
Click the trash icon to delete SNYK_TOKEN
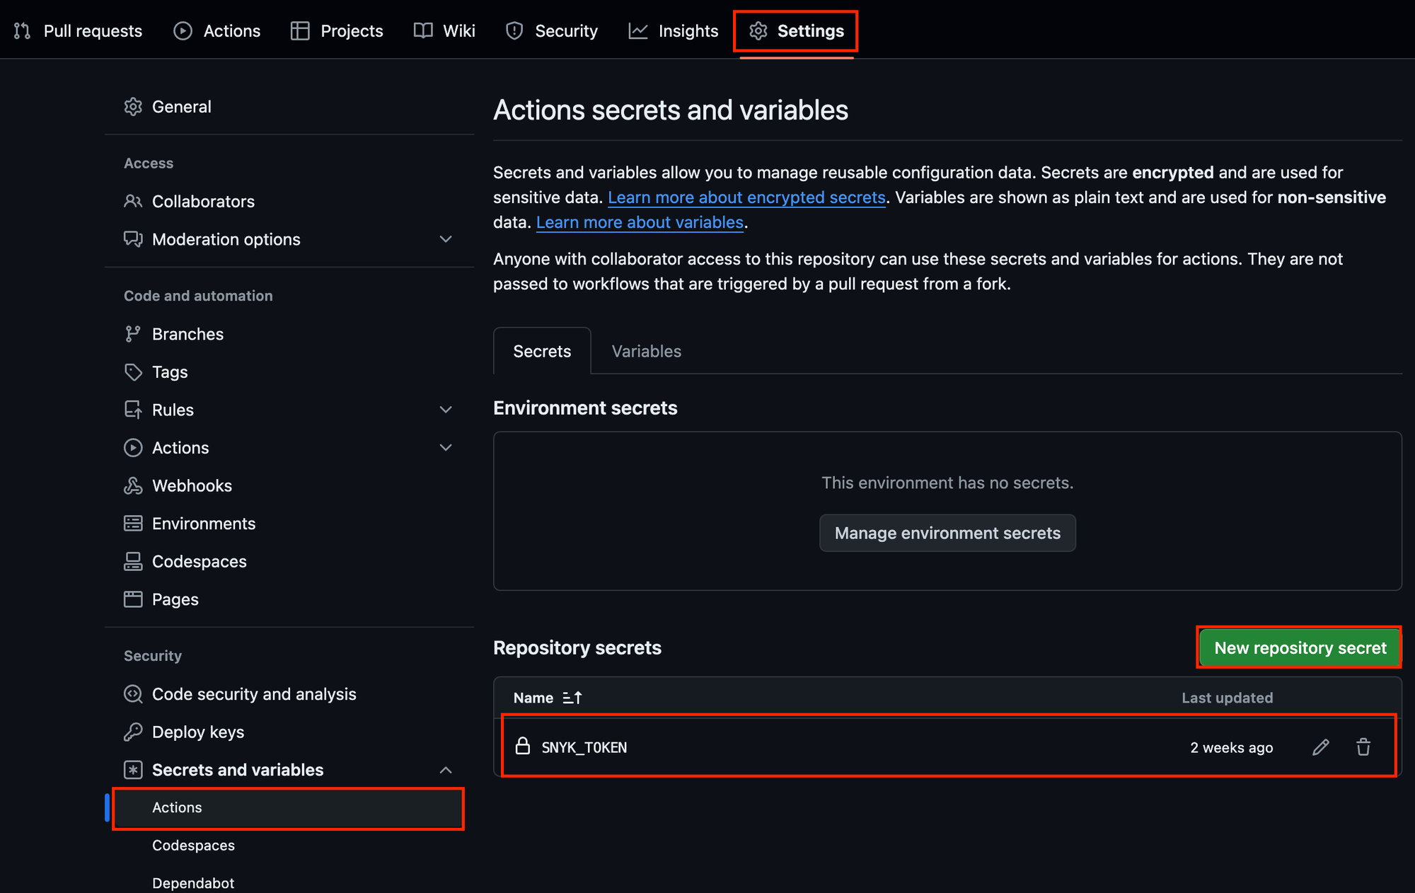(x=1363, y=747)
